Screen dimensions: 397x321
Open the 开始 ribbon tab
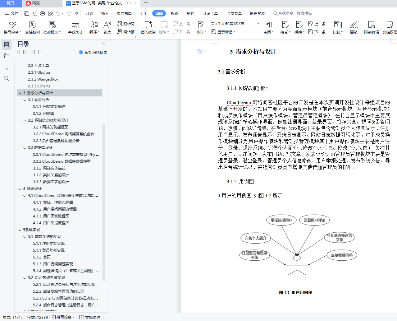pyautogui.click(x=89, y=13)
